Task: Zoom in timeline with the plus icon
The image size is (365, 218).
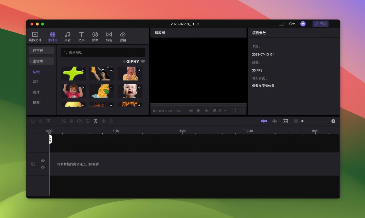Action: pyautogui.click(x=333, y=121)
